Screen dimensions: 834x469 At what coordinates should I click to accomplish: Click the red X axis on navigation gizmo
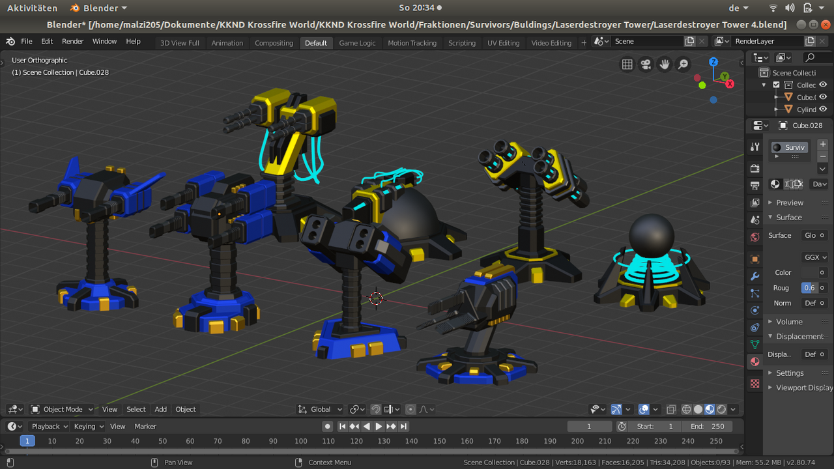[730, 83]
